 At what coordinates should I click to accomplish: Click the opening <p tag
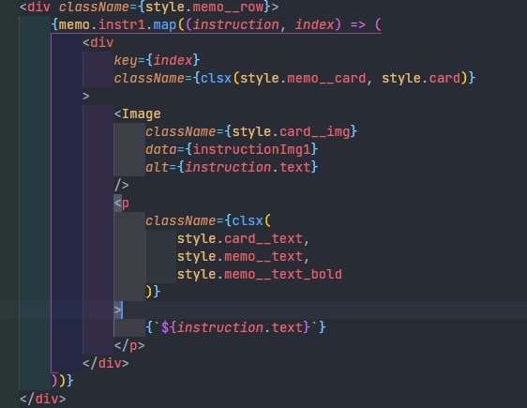click(121, 203)
